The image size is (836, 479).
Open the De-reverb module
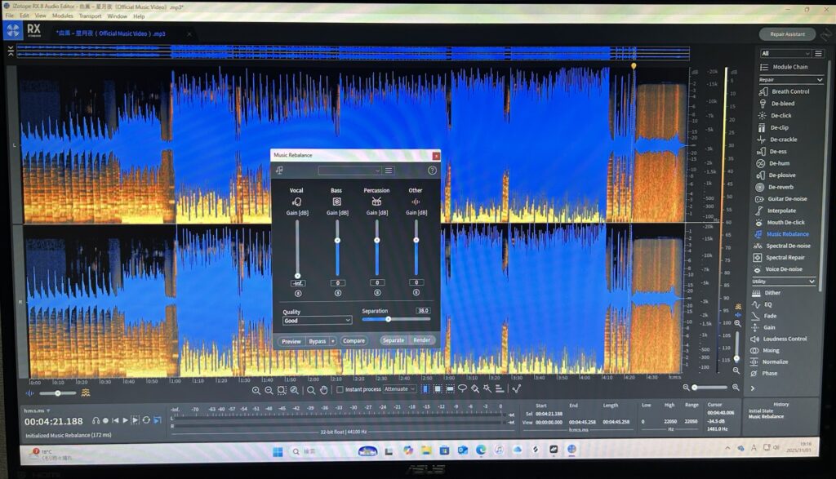(780, 187)
